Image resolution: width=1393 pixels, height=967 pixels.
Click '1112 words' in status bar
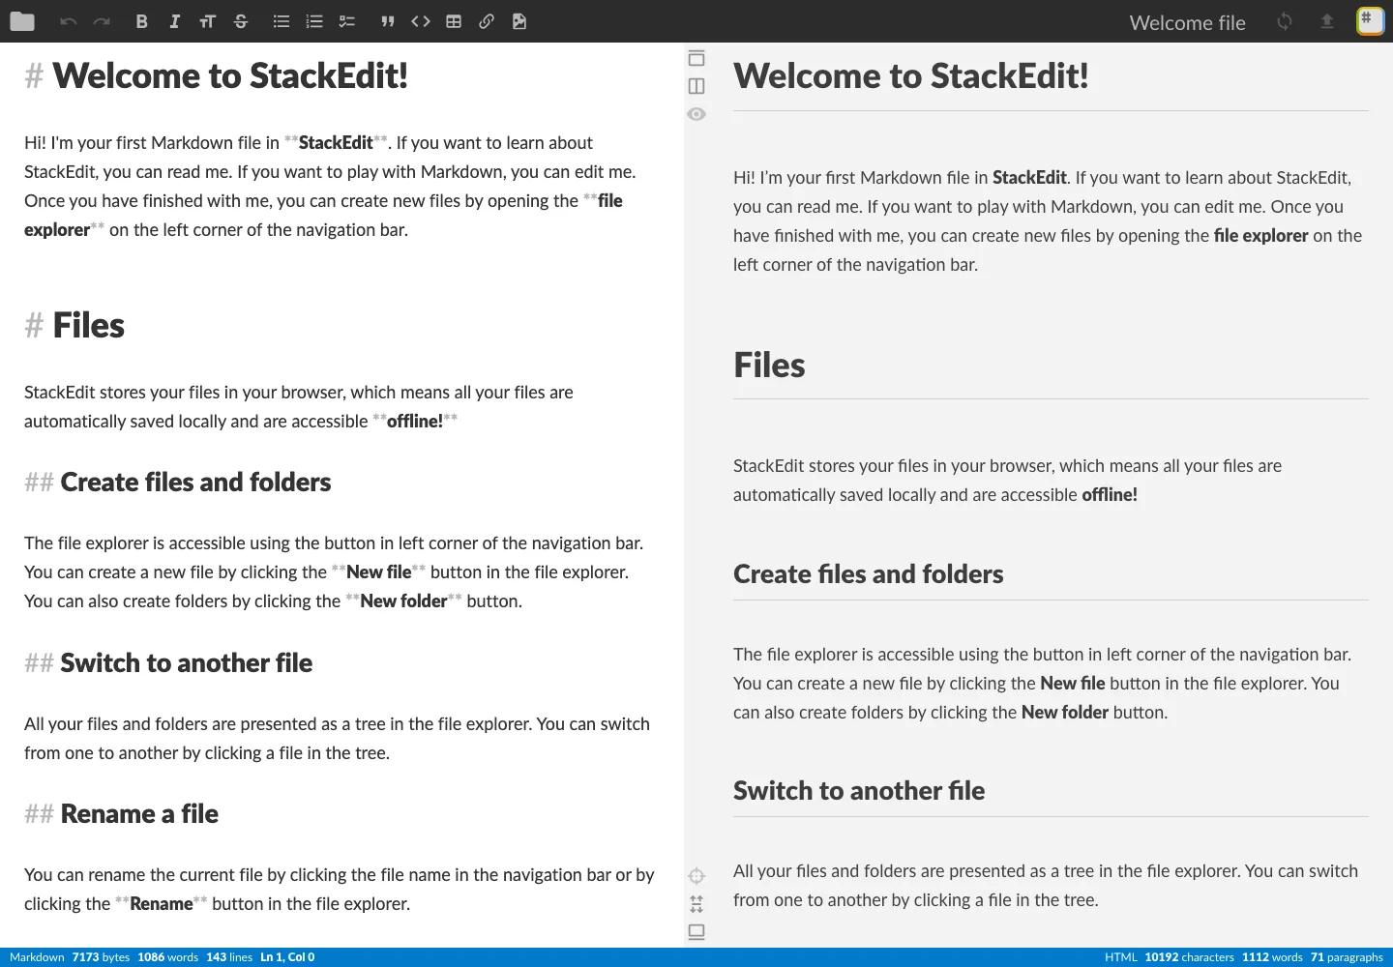(x=1272, y=957)
